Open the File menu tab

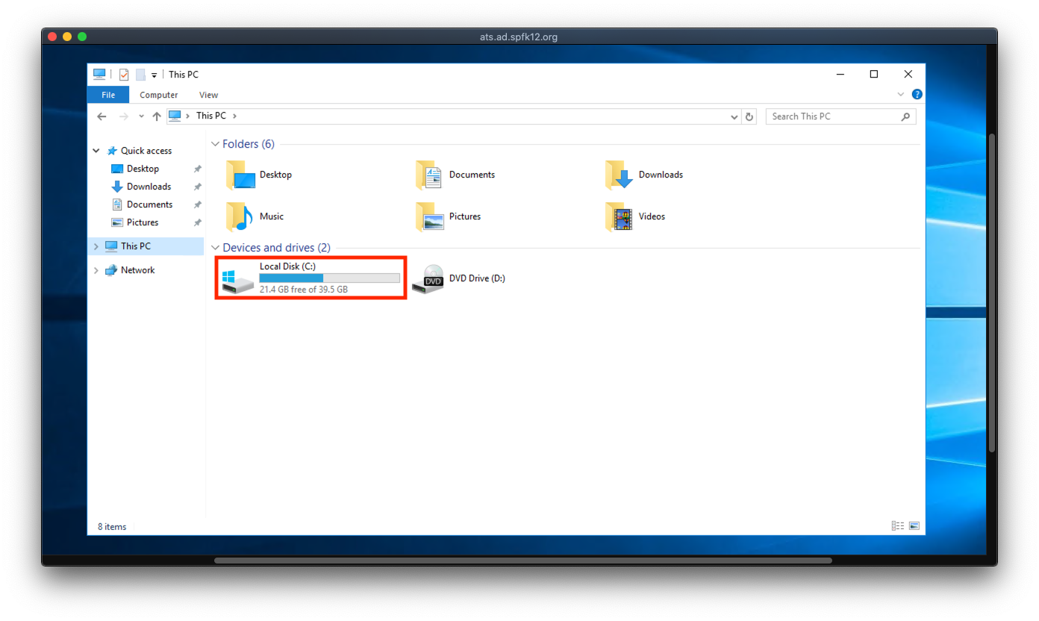click(108, 95)
